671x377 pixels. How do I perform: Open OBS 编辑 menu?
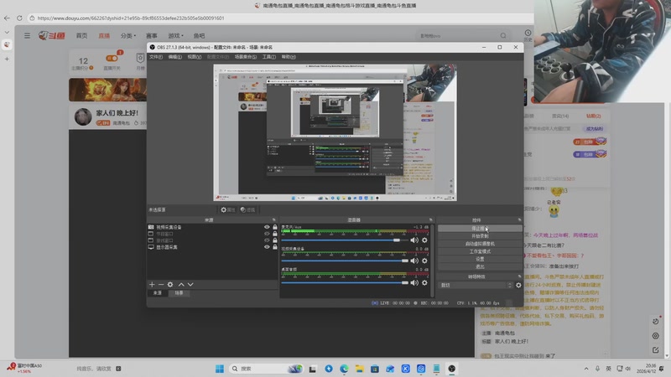coord(174,57)
